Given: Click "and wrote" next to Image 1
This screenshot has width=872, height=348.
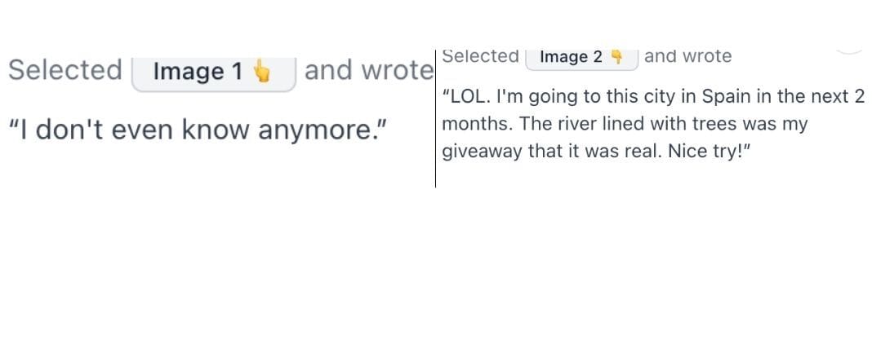Looking at the screenshot, I should tap(369, 70).
